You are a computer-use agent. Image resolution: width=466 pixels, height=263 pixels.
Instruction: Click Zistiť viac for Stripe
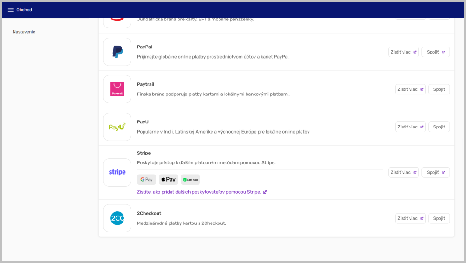403,172
